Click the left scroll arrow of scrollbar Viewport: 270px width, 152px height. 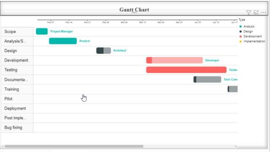tap(3, 147)
